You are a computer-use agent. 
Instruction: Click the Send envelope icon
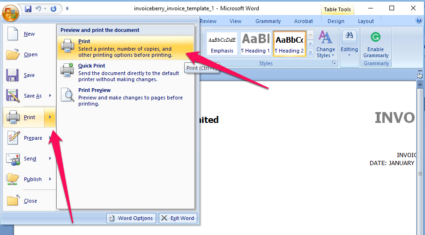(x=13, y=159)
